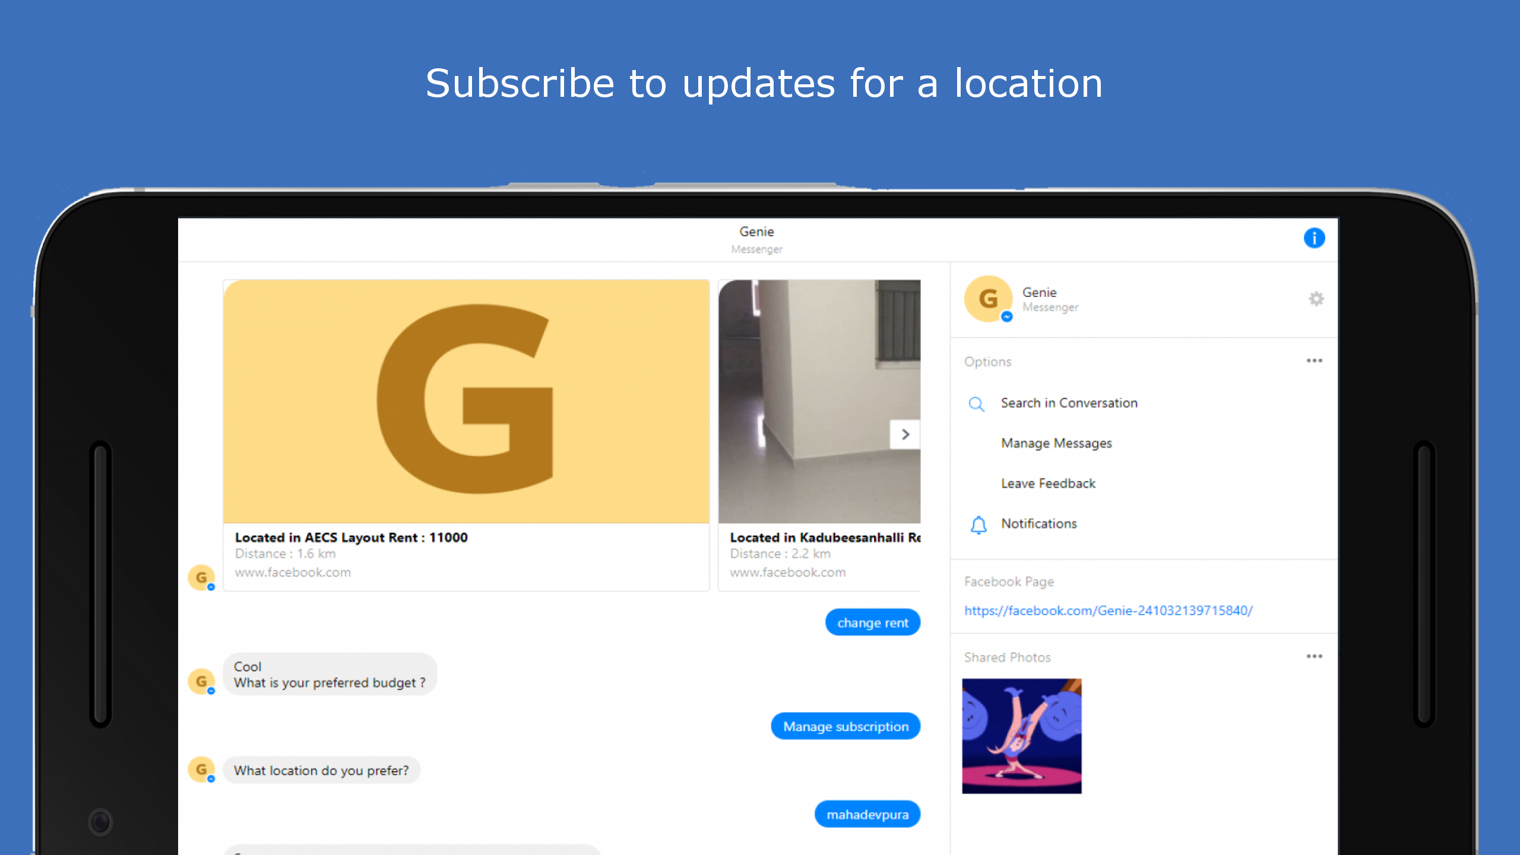This screenshot has height=855, width=1520.
Task: Click the magnifier search icon
Action: click(976, 404)
